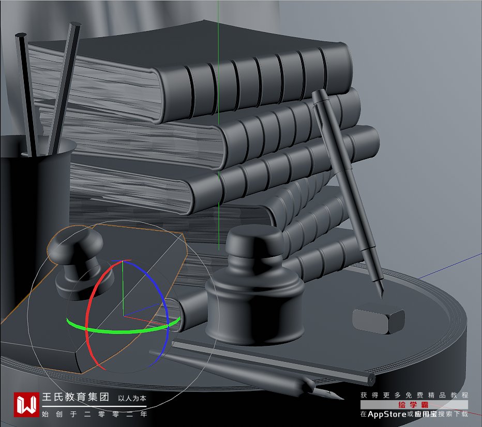
Task: Click the green rotation ring of the gizmo
Action: (123, 332)
